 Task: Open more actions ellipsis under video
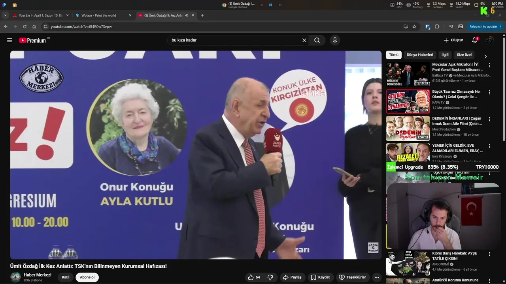point(377,277)
